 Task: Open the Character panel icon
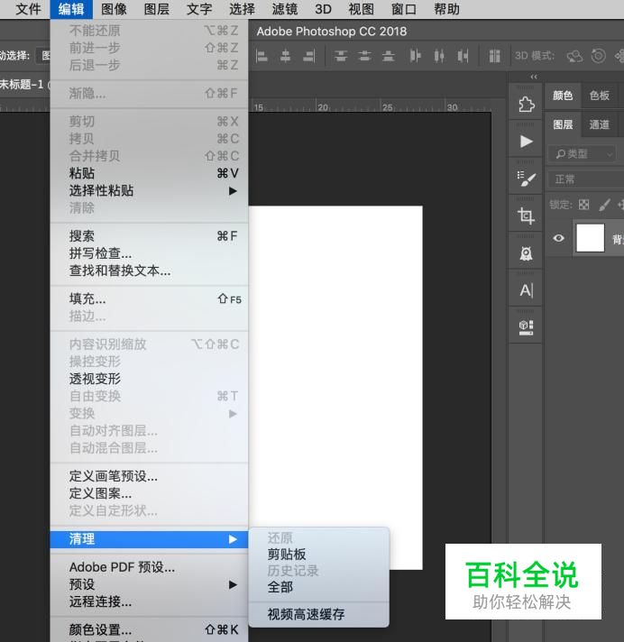(526, 290)
